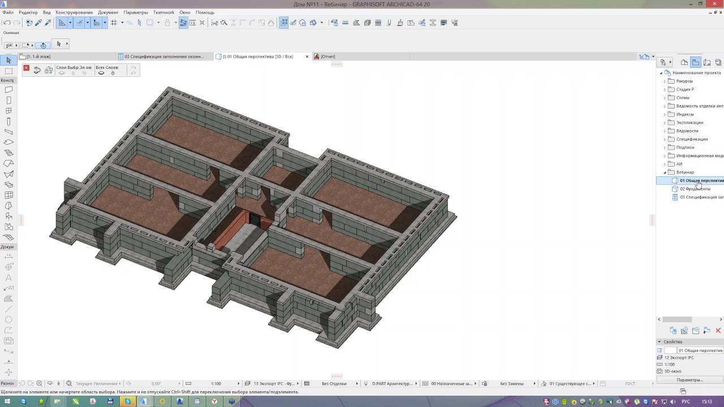Screen dimensions: 724x407
Task: Toggle the Guide Lines button
Action: coord(62,23)
